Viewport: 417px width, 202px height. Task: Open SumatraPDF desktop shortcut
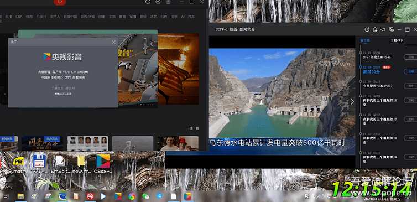(x=18, y=164)
